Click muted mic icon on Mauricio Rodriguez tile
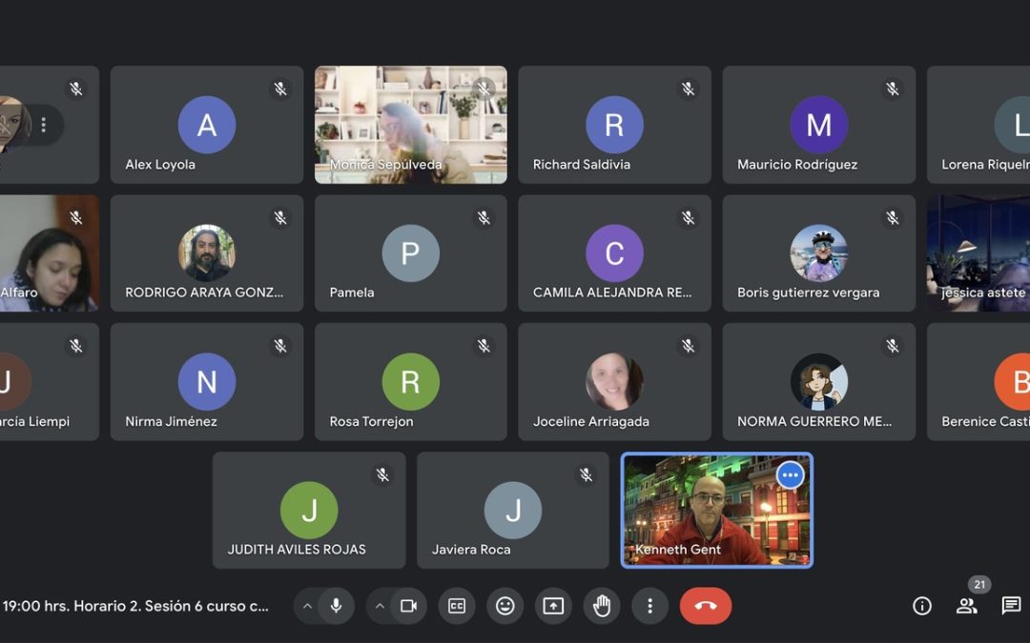Image resolution: width=1030 pixels, height=643 pixels. click(892, 89)
